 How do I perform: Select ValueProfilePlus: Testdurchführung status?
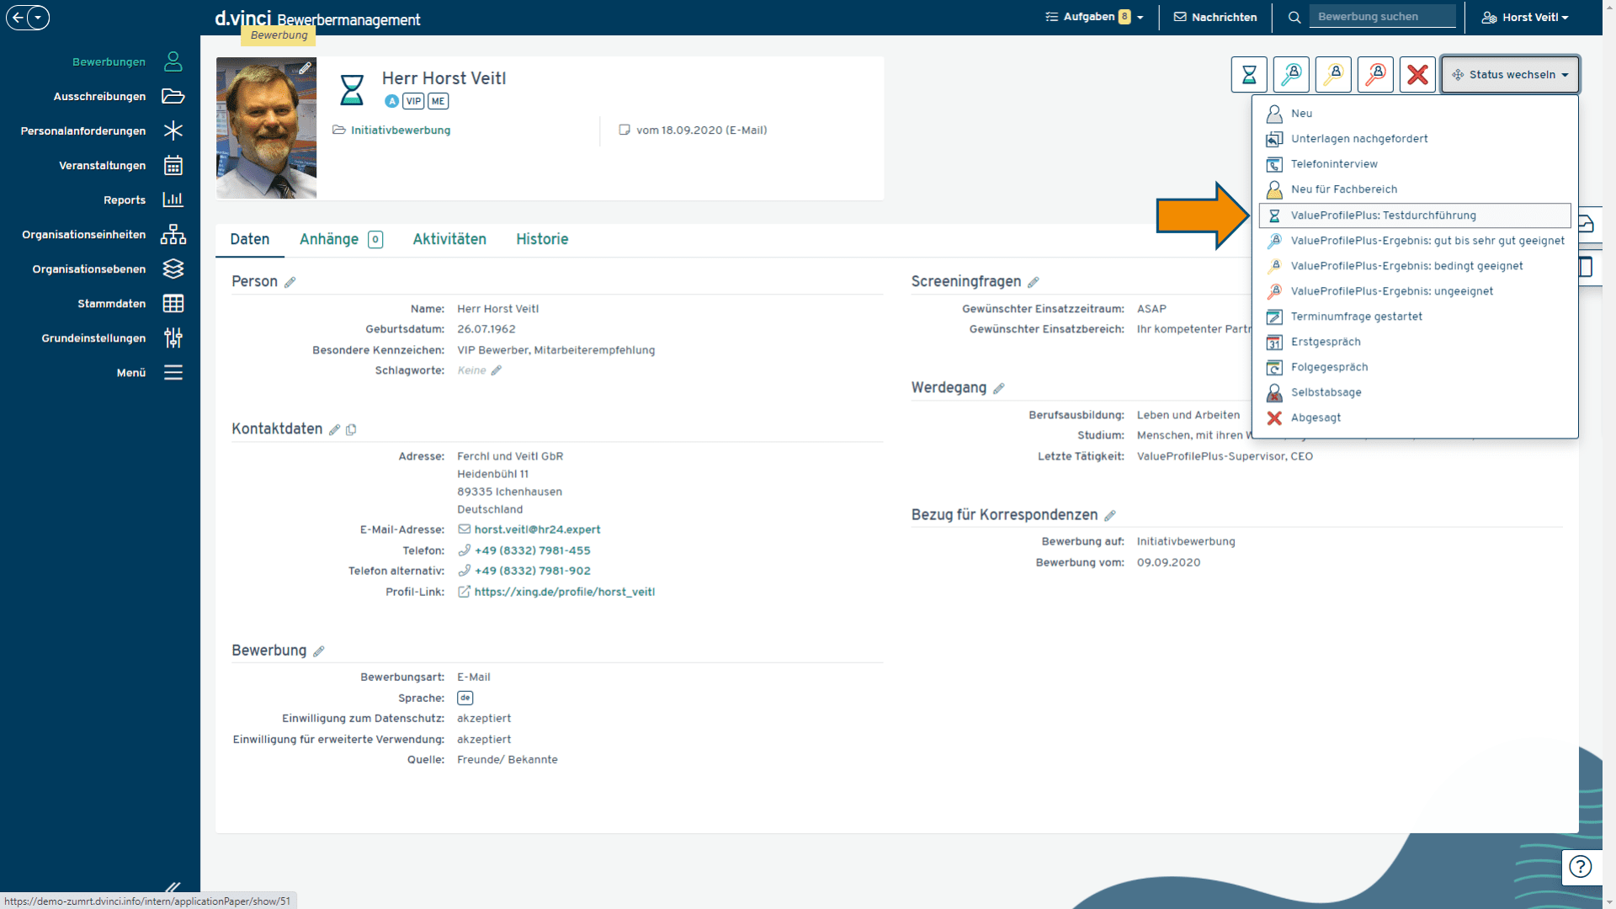(1383, 215)
